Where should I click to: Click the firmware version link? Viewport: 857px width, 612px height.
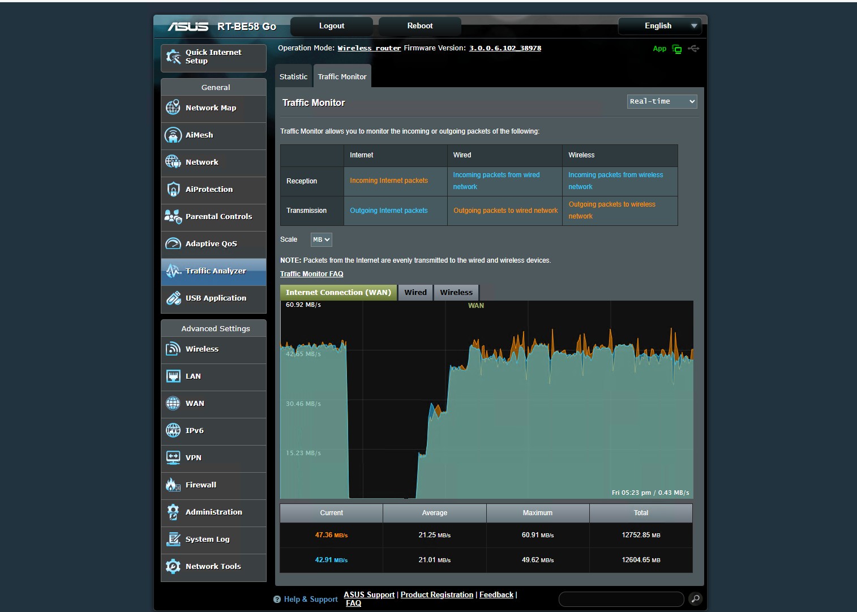click(505, 48)
